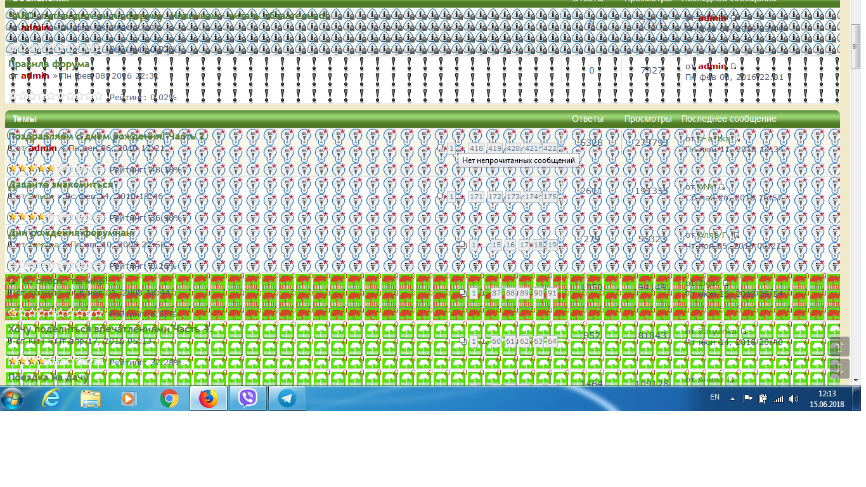Click the volume speaker tray icon
The width and height of the screenshot is (866, 487).
point(794,399)
